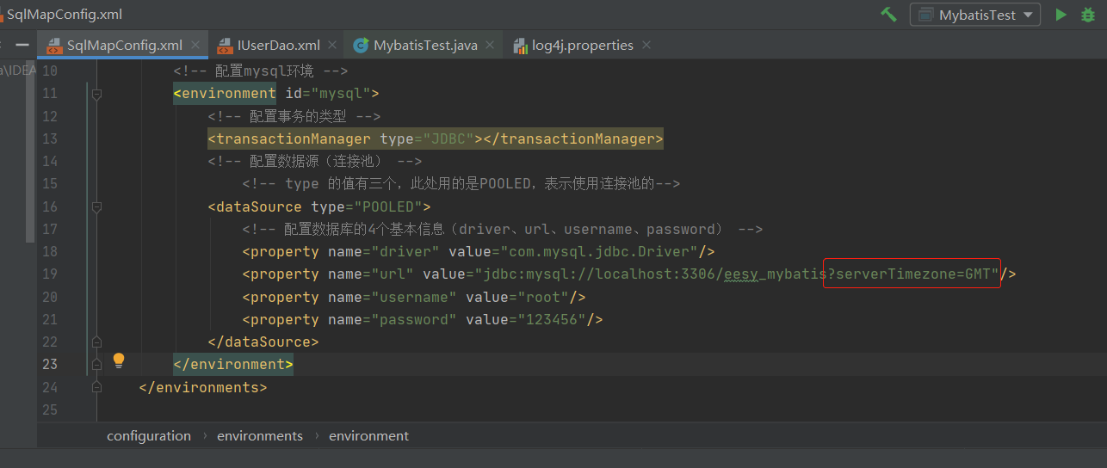This screenshot has width=1107, height=468.
Task: Click the XML file icon on IUserDao.xml tab
Action: tap(225, 46)
